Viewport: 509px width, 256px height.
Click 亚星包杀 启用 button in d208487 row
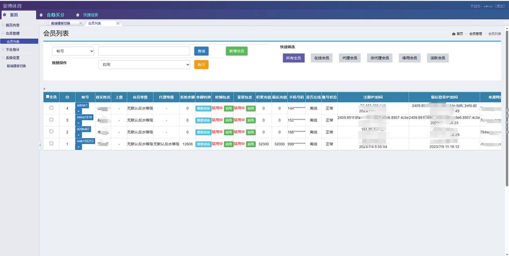251,132
